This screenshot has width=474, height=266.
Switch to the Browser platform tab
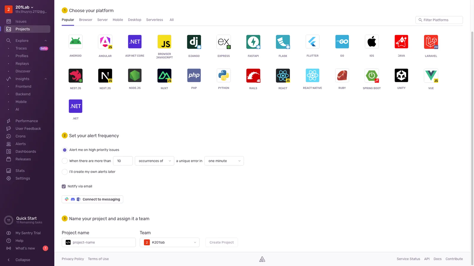pyautogui.click(x=86, y=20)
